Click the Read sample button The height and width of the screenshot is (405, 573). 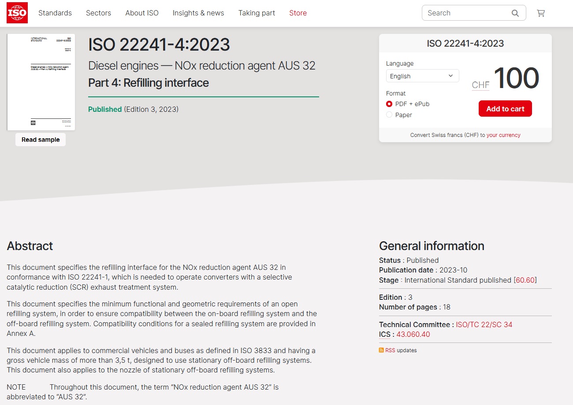click(41, 140)
